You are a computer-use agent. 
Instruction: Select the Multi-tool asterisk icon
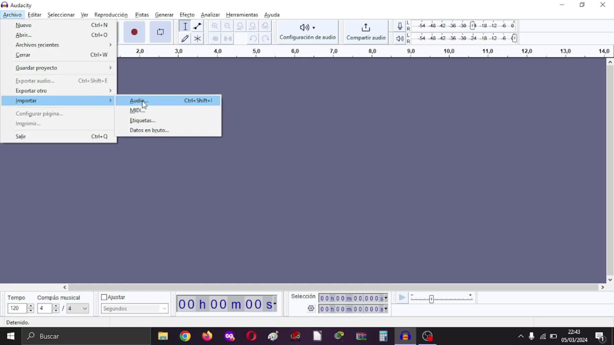pos(197,39)
